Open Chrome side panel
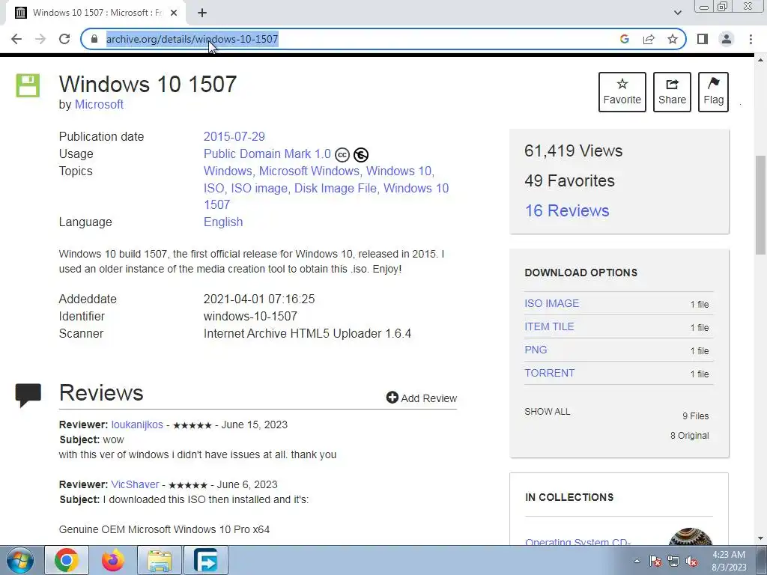The width and height of the screenshot is (767, 575). click(x=703, y=39)
